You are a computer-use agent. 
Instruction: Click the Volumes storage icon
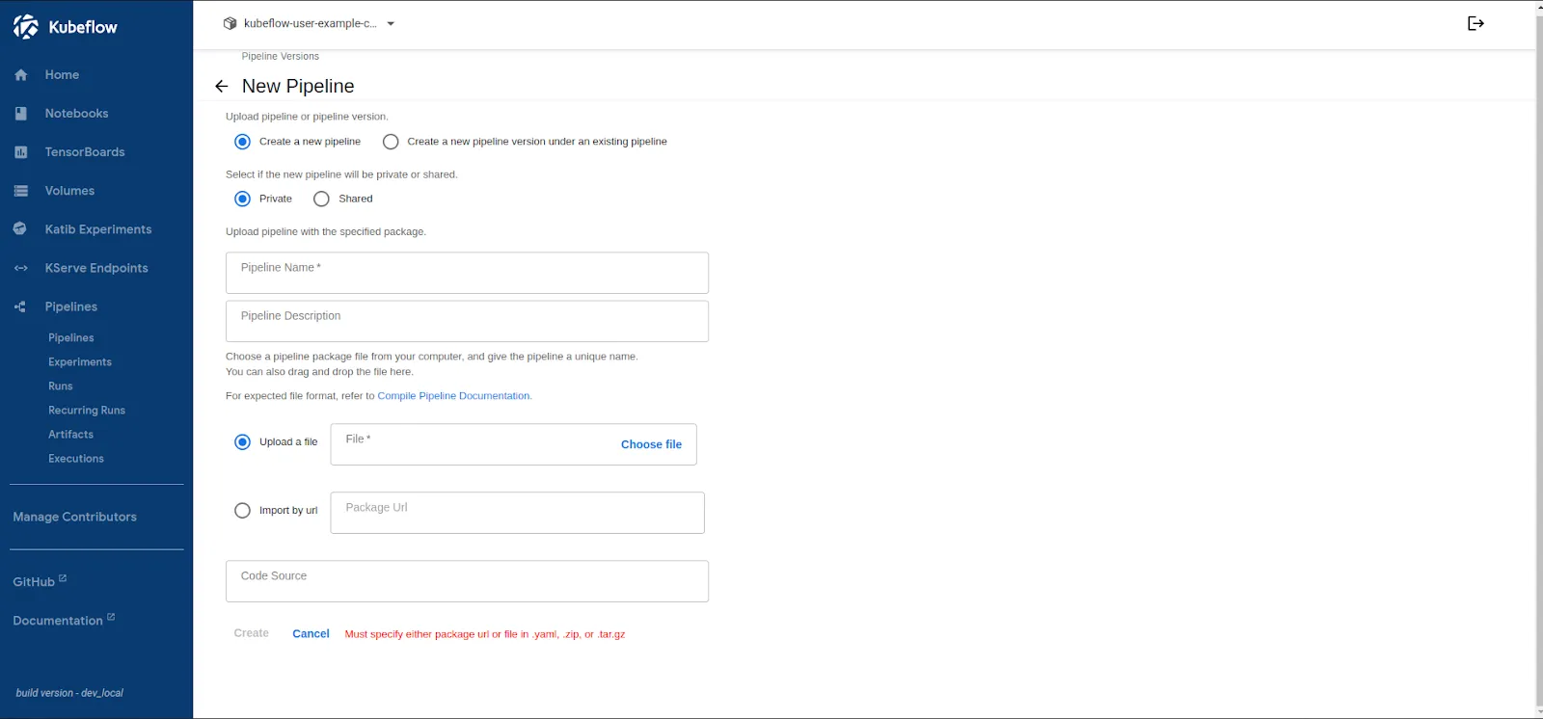(x=21, y=191)
